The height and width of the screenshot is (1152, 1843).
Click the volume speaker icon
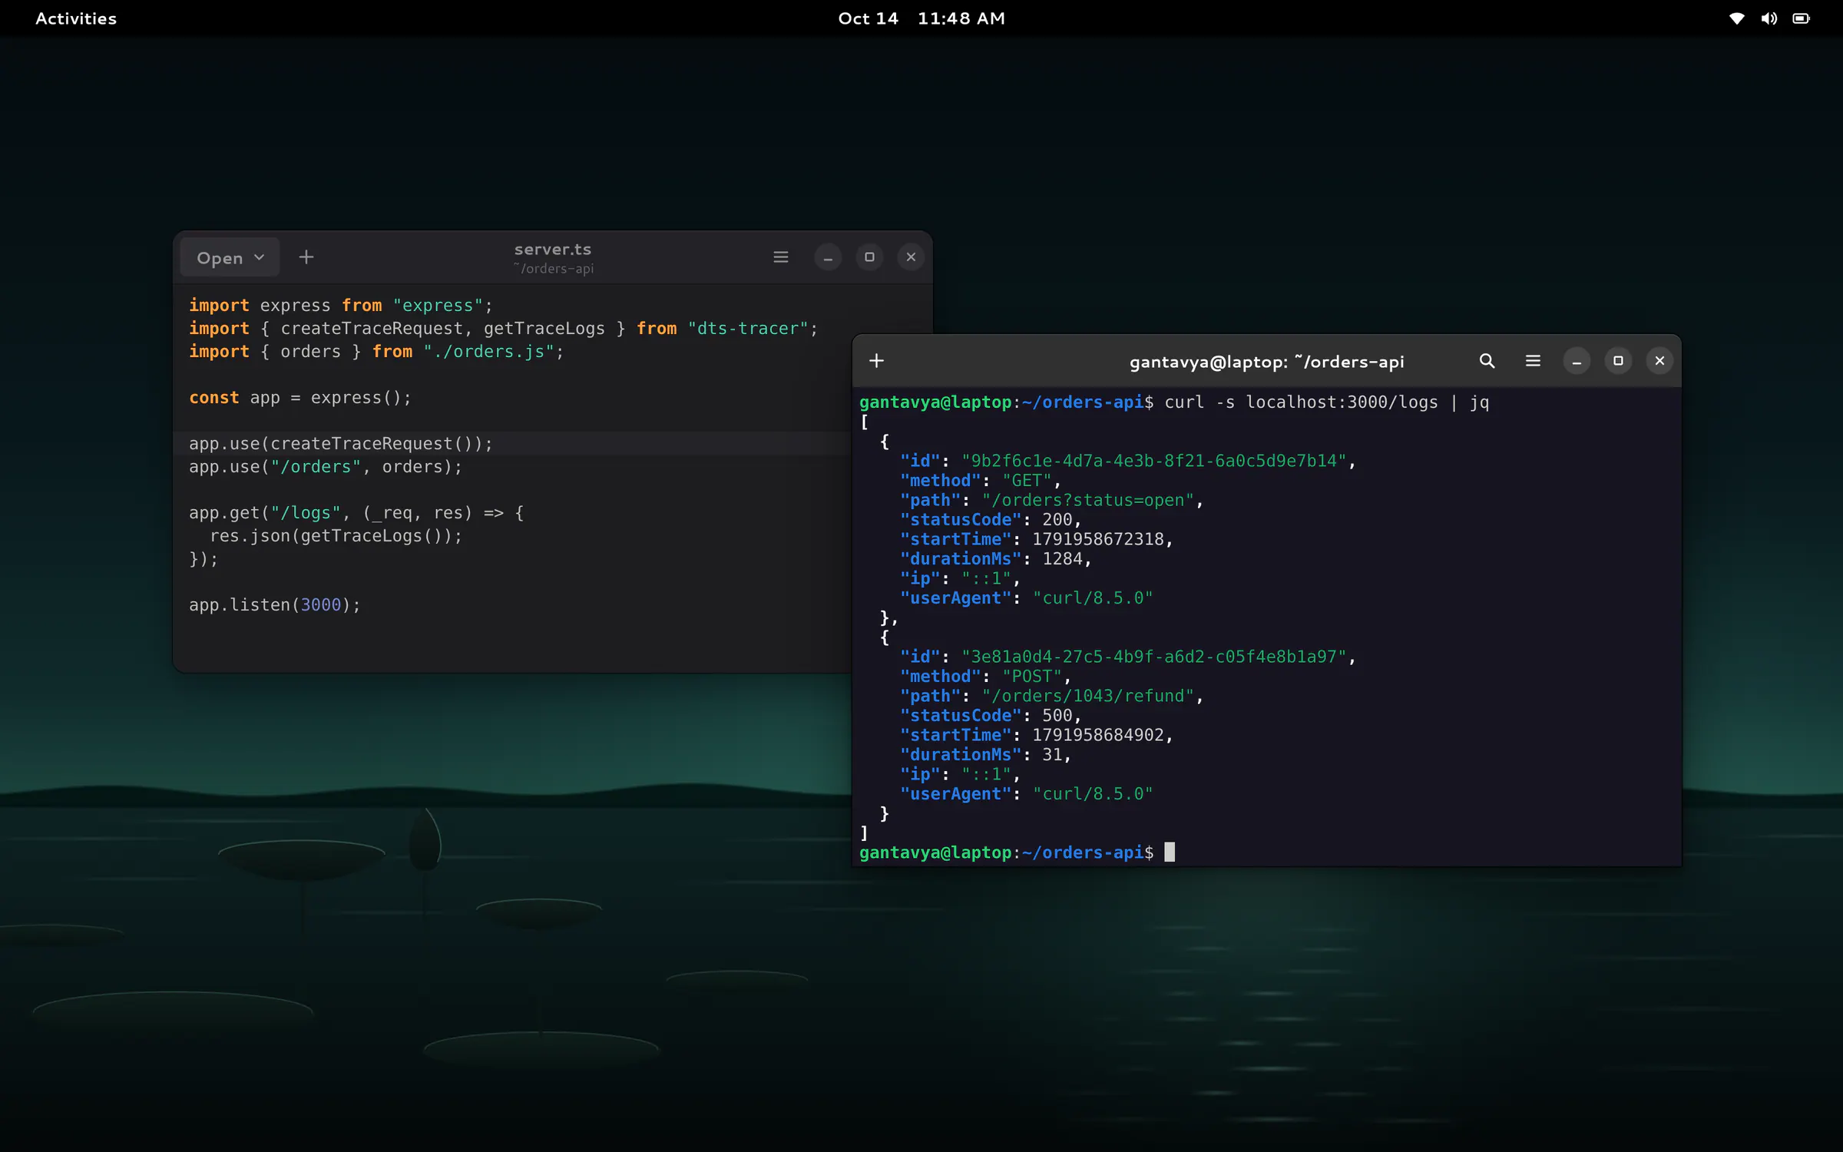point(1769,18)
